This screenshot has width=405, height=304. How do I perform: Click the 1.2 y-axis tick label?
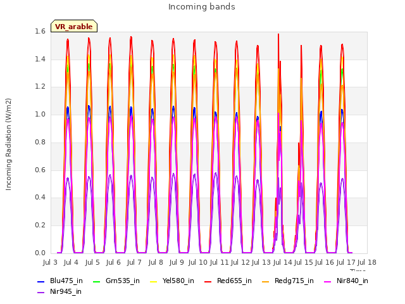pos(40,87)
